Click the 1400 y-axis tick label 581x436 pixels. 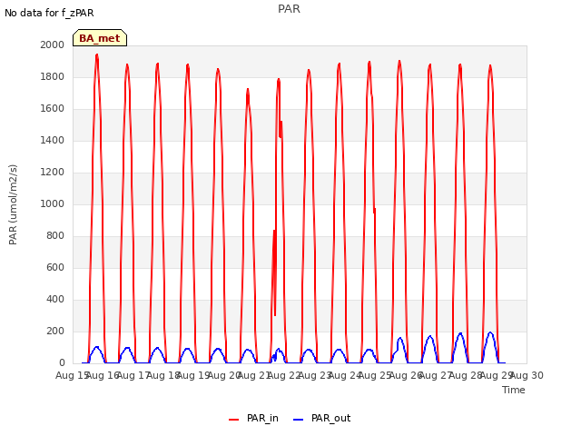53,140
